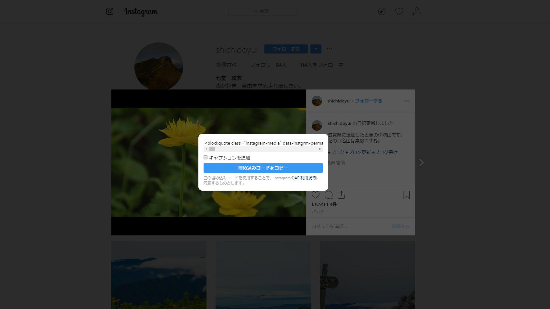Go to next post with right chevron

(421, 162)
